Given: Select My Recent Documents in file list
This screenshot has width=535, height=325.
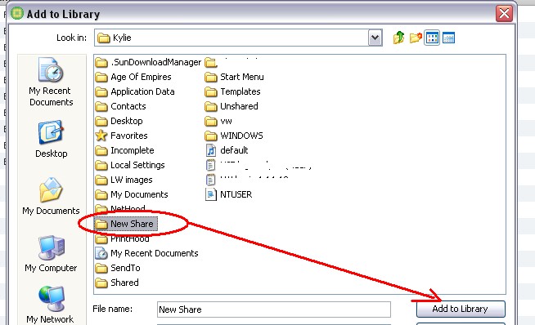Looking at the screenshot, I should click(146, 253).
